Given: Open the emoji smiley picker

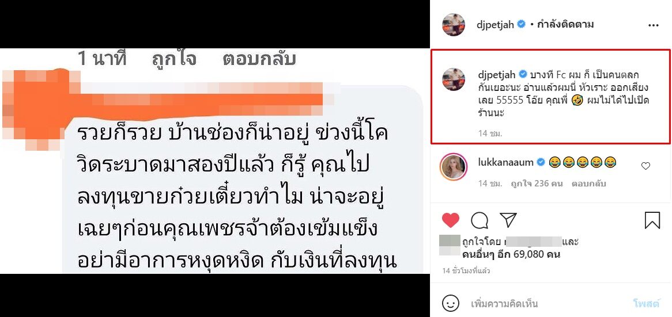Looking at the screenshot, I should coord(450,304).
